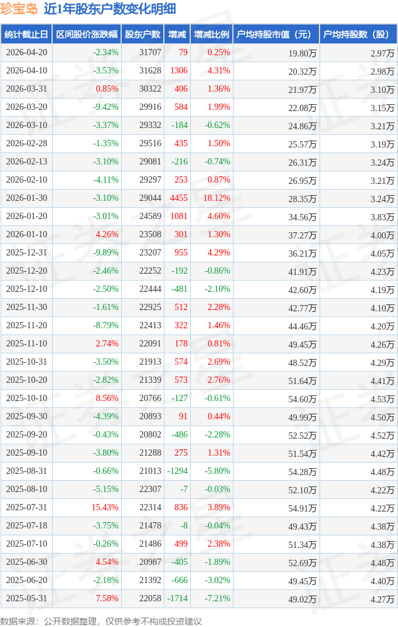The image size is (398, 627).
Task: Click the price change value 8.56%
Action: pos(107,398)
